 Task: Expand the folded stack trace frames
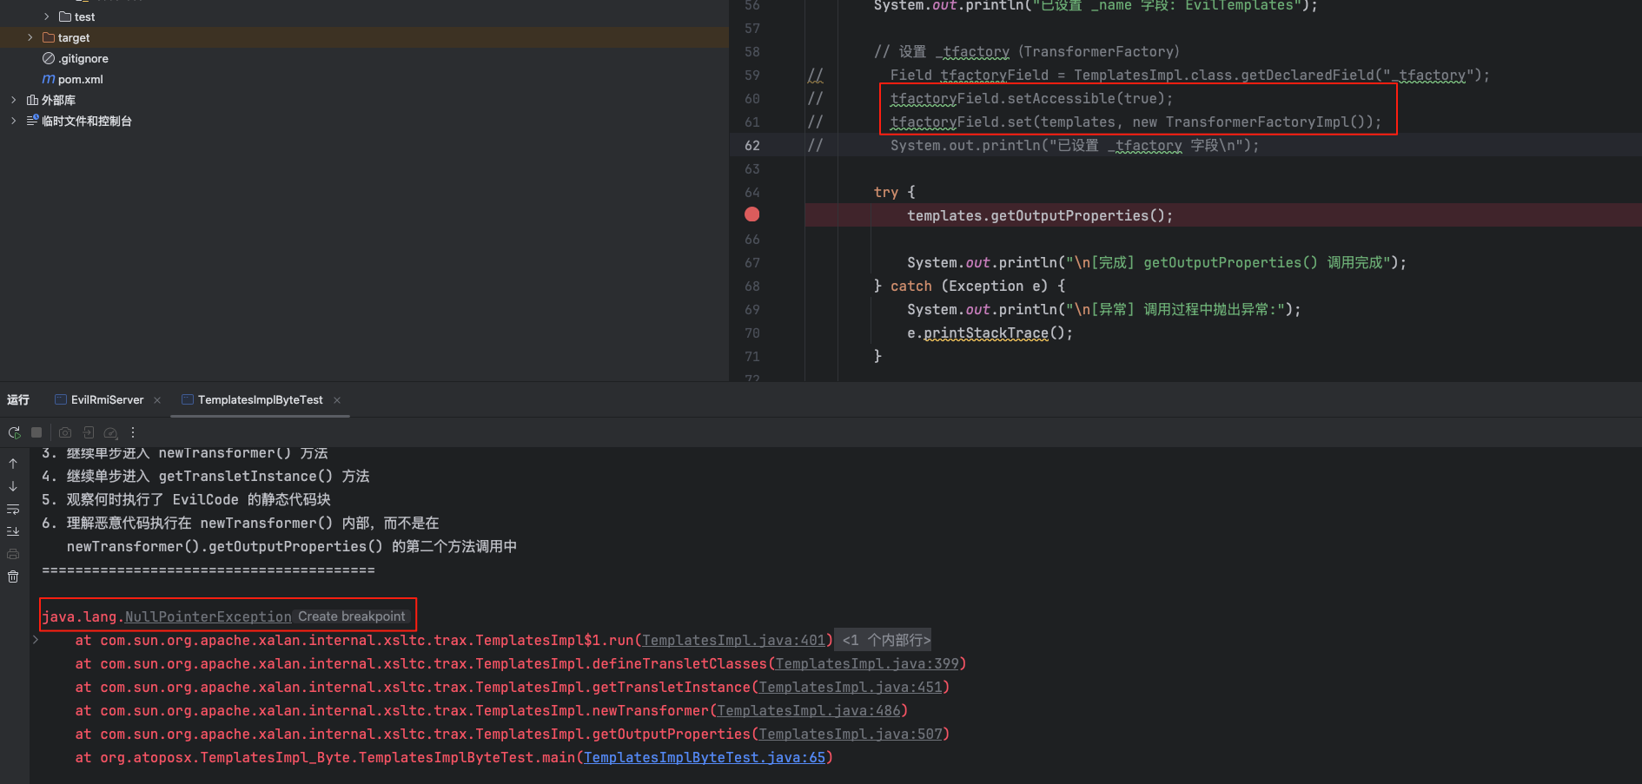[x=36, y=640]
